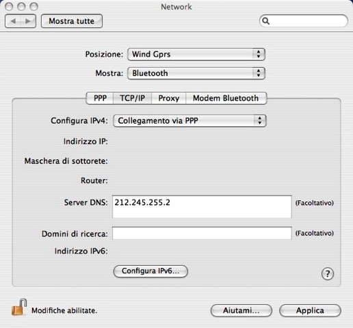Click the Indirizzo IPv6 label
Image resolution: width=353 pixels, height=328 pixels.
(x=81, y=251)
